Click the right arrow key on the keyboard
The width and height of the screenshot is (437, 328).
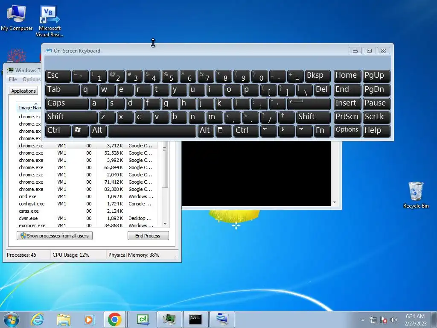304,131
